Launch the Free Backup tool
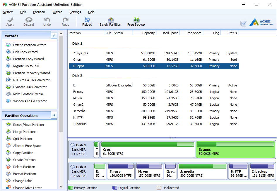Screen dimensions: 277x191 point(136,22)
